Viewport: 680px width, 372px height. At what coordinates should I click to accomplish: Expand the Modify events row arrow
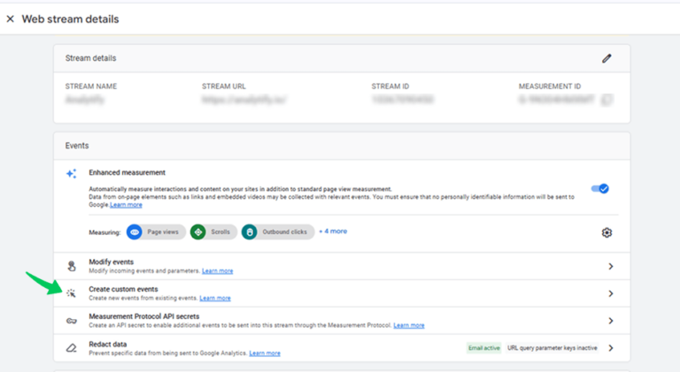[610, 266]
